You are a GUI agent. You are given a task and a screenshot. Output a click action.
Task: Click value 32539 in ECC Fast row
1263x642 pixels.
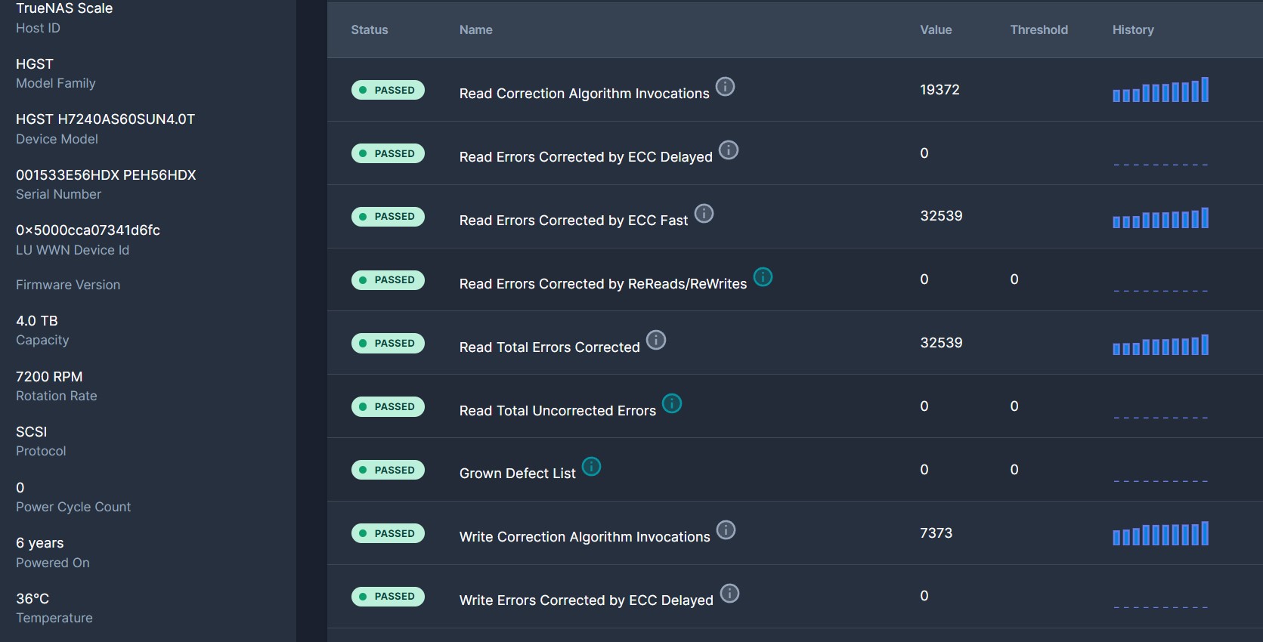tap(941, 216)
